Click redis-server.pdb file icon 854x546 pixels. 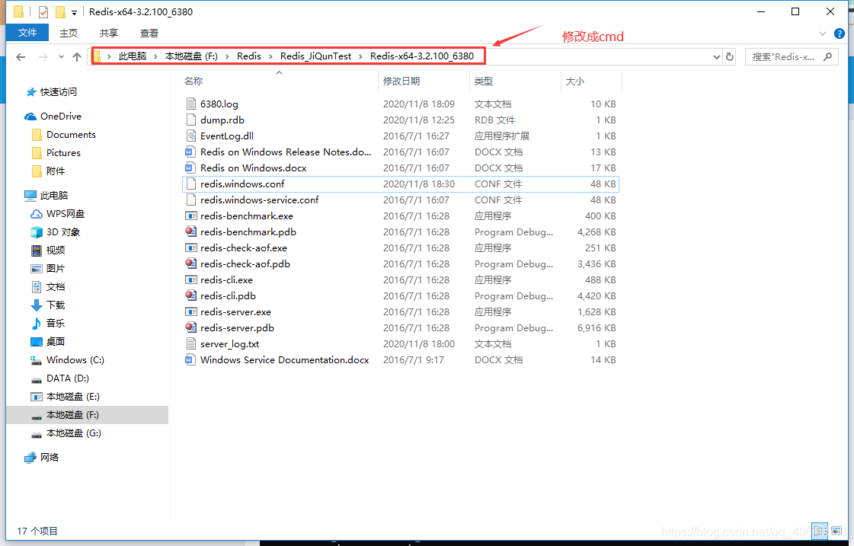190,327
